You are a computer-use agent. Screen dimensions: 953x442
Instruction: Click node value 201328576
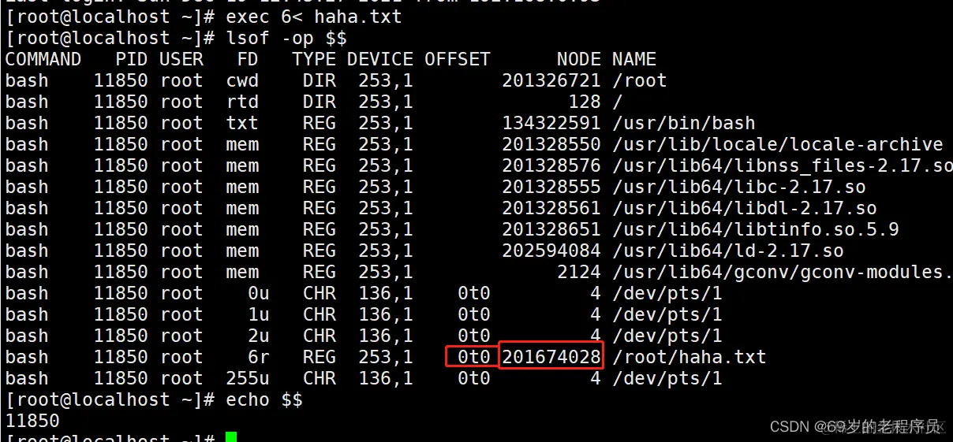(x=551, y=165)
